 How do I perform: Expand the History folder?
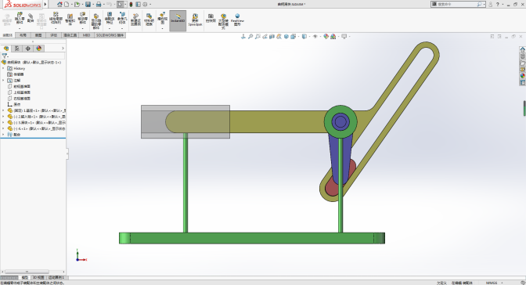coord(3,68)
